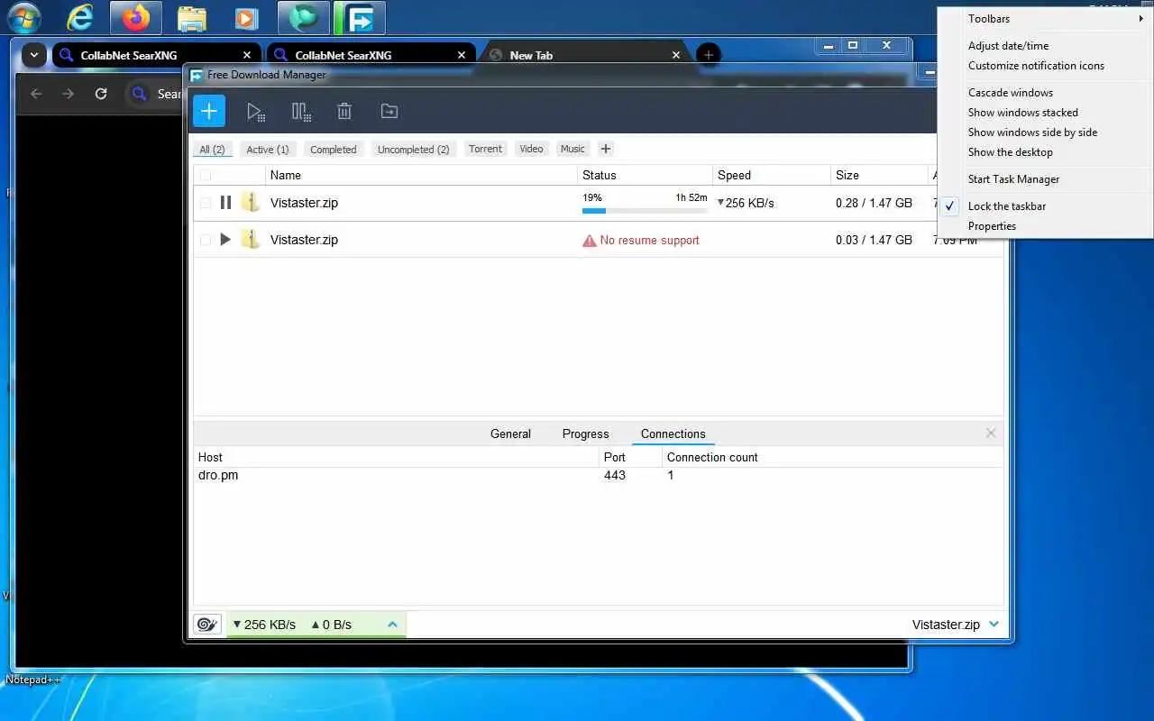Show only Completed downloads
Viewport: 1154px width, 721px height.
(x=334, y=150)
